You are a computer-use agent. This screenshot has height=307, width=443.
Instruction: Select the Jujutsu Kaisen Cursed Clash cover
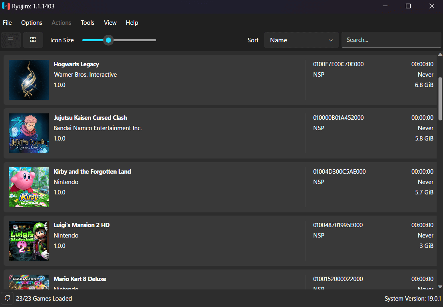pos(28,133)
